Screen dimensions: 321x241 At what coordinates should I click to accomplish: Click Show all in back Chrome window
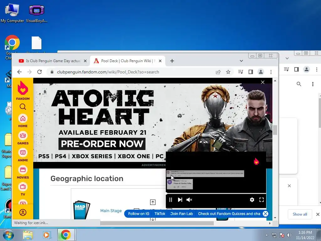(300, 214)
